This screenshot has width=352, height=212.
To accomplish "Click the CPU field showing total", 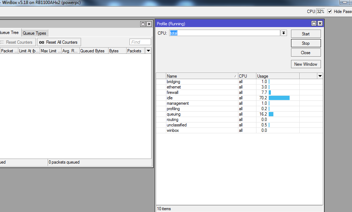I will (224, 33).
